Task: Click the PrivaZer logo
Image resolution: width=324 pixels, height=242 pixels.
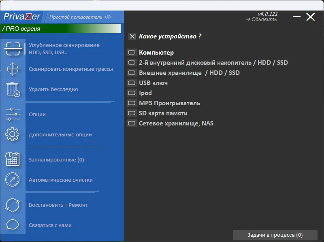Action: (x=22, y=17)
